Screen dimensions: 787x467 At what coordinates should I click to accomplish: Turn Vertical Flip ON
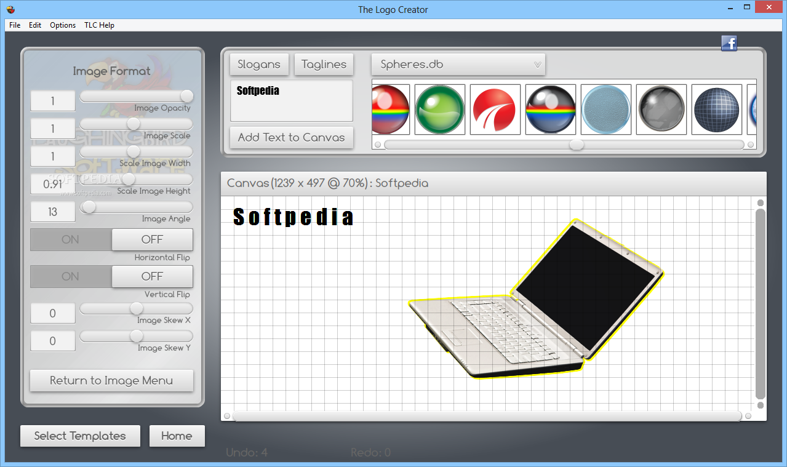pos(71,276)
